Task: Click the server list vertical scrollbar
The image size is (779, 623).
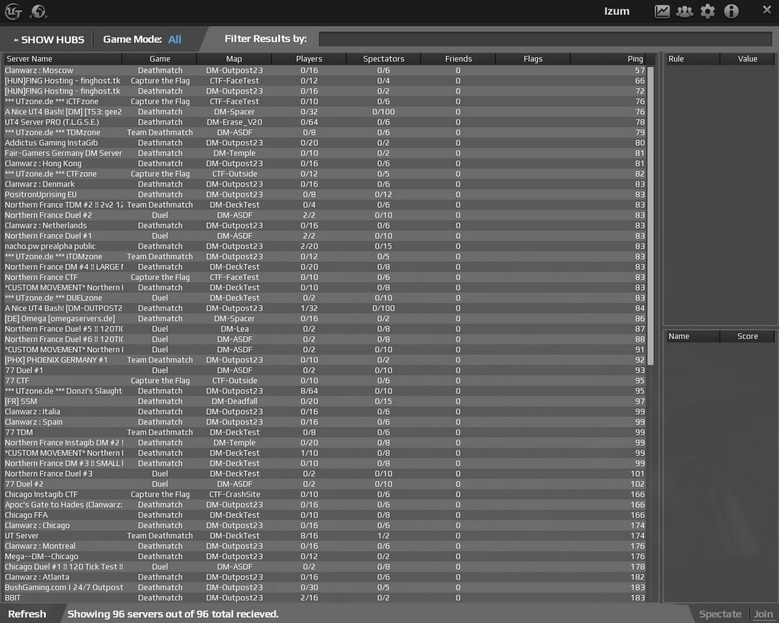Action: click(x=650, y=215)
